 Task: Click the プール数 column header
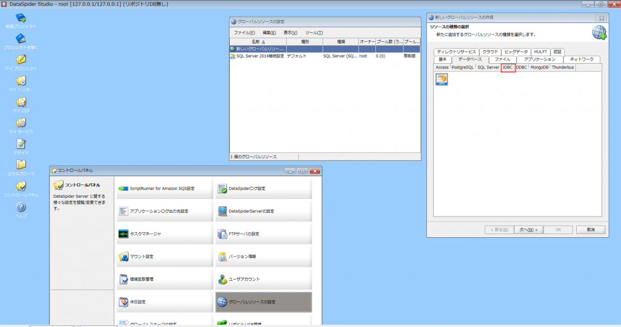(x=389, y=42)
